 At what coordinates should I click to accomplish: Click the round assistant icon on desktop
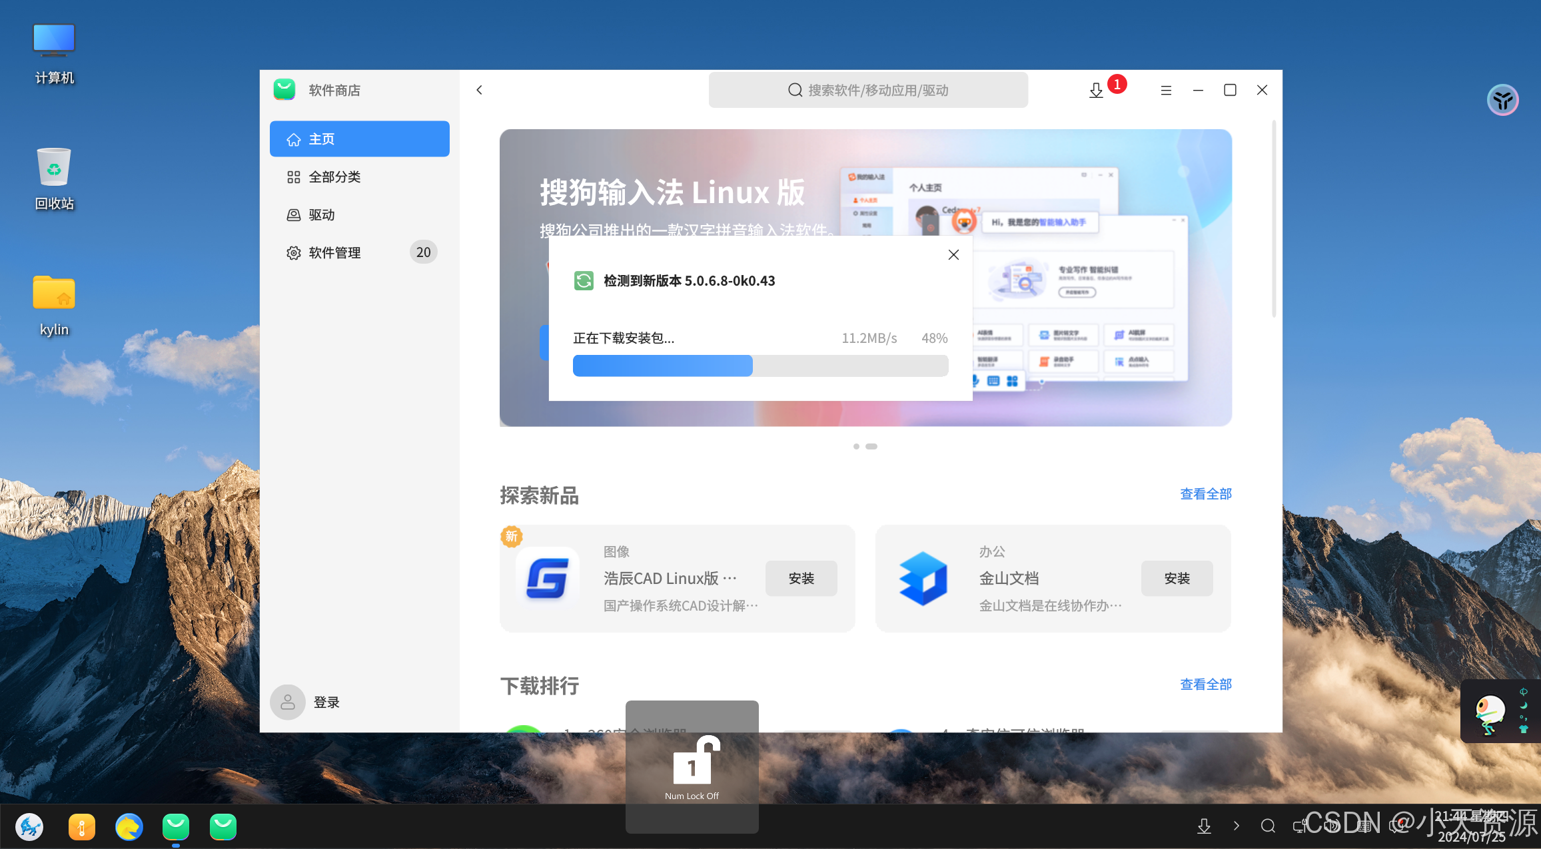pyautogui.click(x=1502, y=100)
